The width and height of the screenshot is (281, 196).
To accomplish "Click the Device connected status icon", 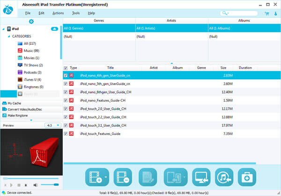I will tap(4, 193).
